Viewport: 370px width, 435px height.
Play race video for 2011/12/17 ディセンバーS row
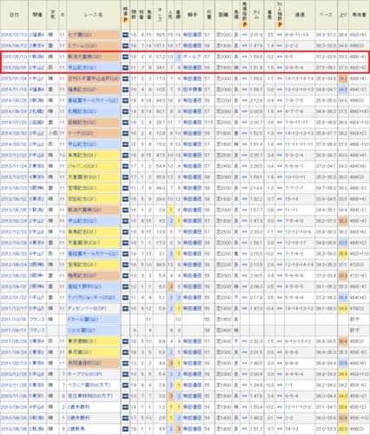125,309
